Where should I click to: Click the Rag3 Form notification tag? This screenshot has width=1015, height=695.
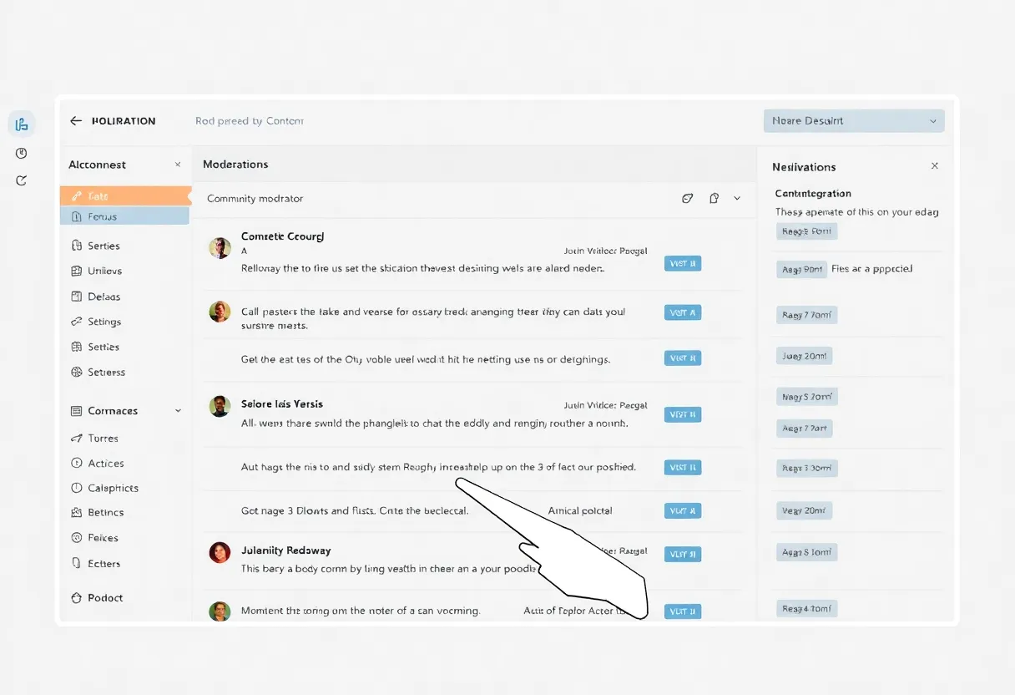coord(806,231)
